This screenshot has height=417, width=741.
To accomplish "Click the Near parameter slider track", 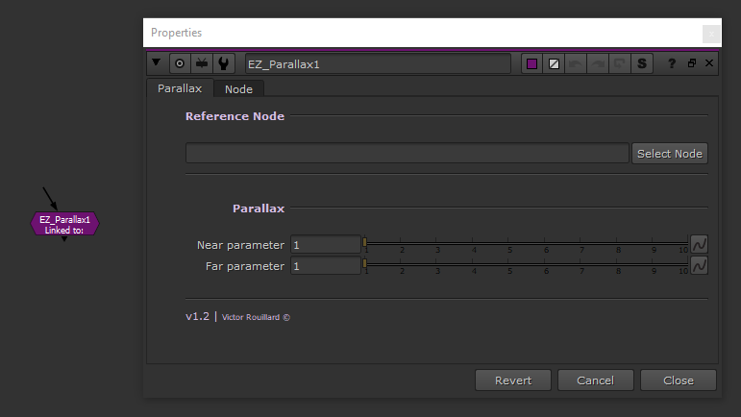I will tap(525, 242).
